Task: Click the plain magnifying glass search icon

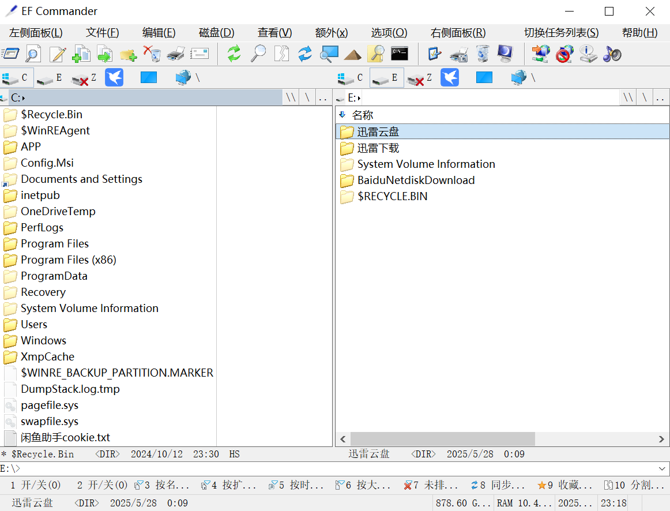Action: pyautogui.click(x=258, y=54)
